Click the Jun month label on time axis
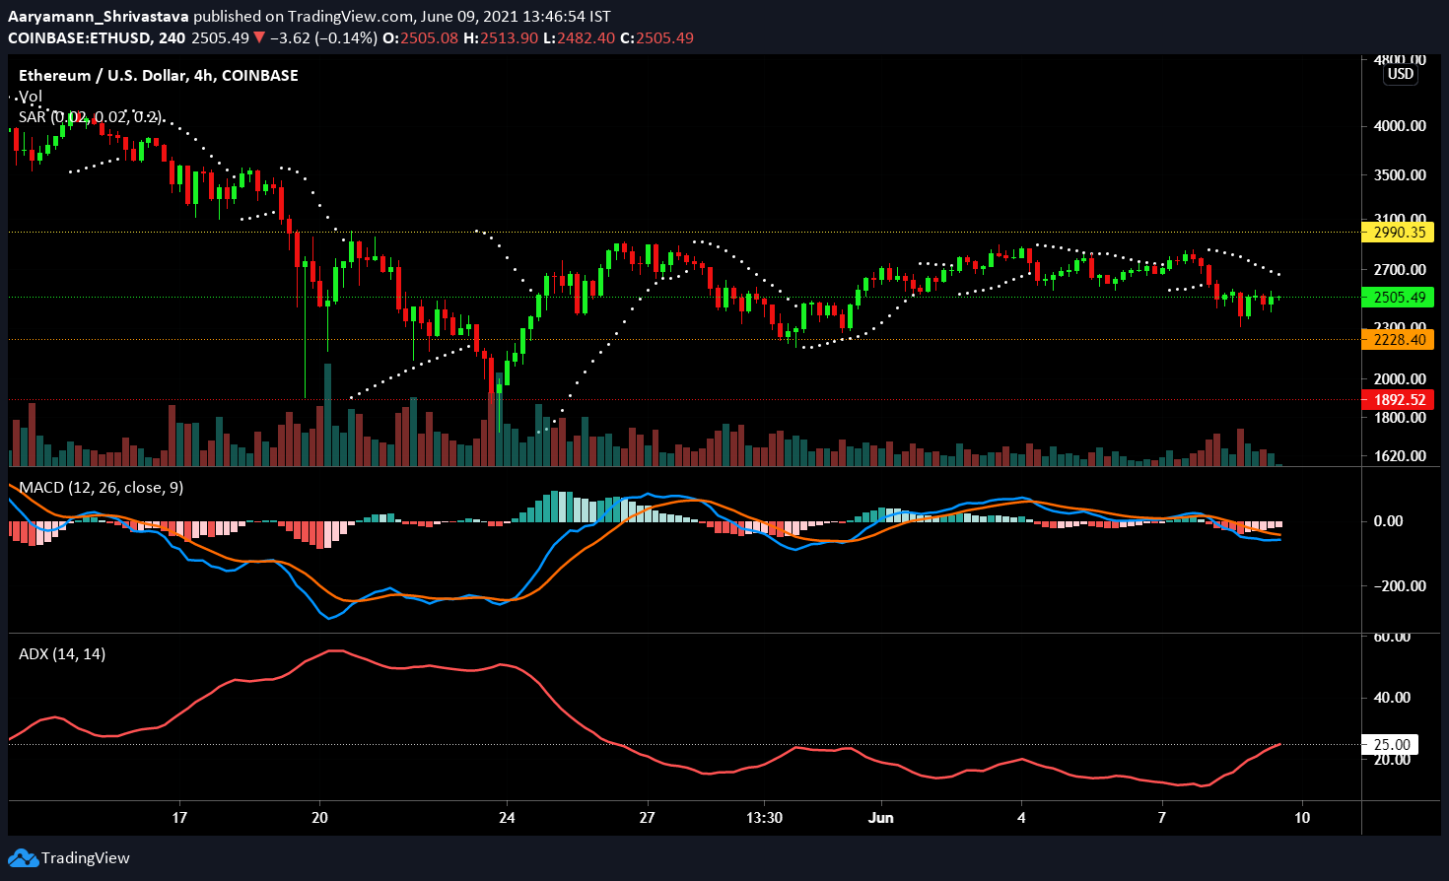The height and width of the screenshot is (881, 1449). 881,818
